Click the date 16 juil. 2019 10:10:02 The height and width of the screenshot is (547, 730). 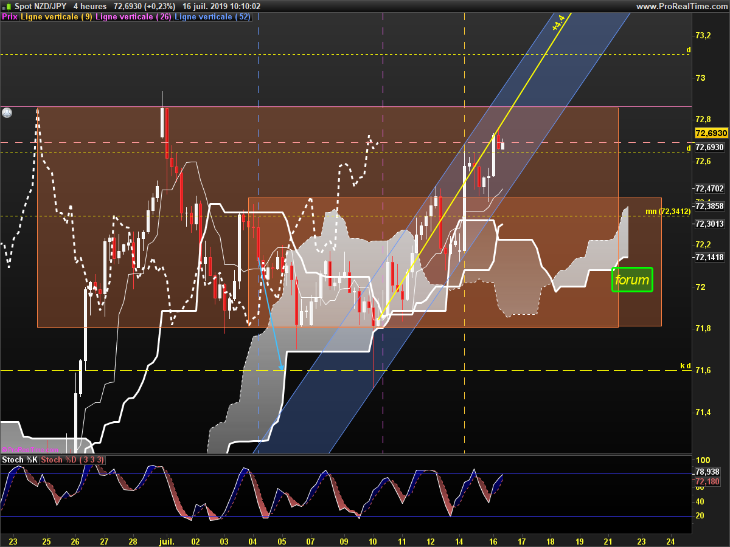221,6
